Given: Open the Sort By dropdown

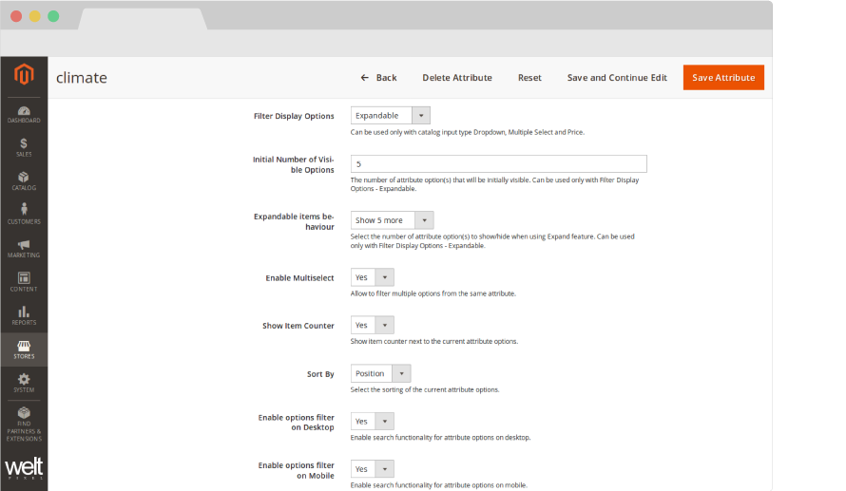Looking at the screenshot, I should pos(381,373).
